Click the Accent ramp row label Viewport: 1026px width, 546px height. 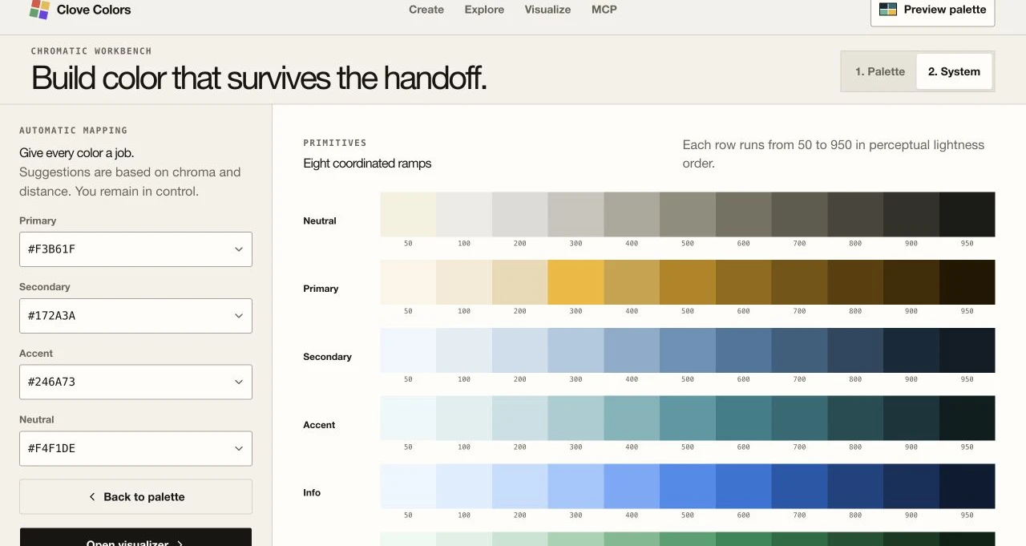click(319, 425)
